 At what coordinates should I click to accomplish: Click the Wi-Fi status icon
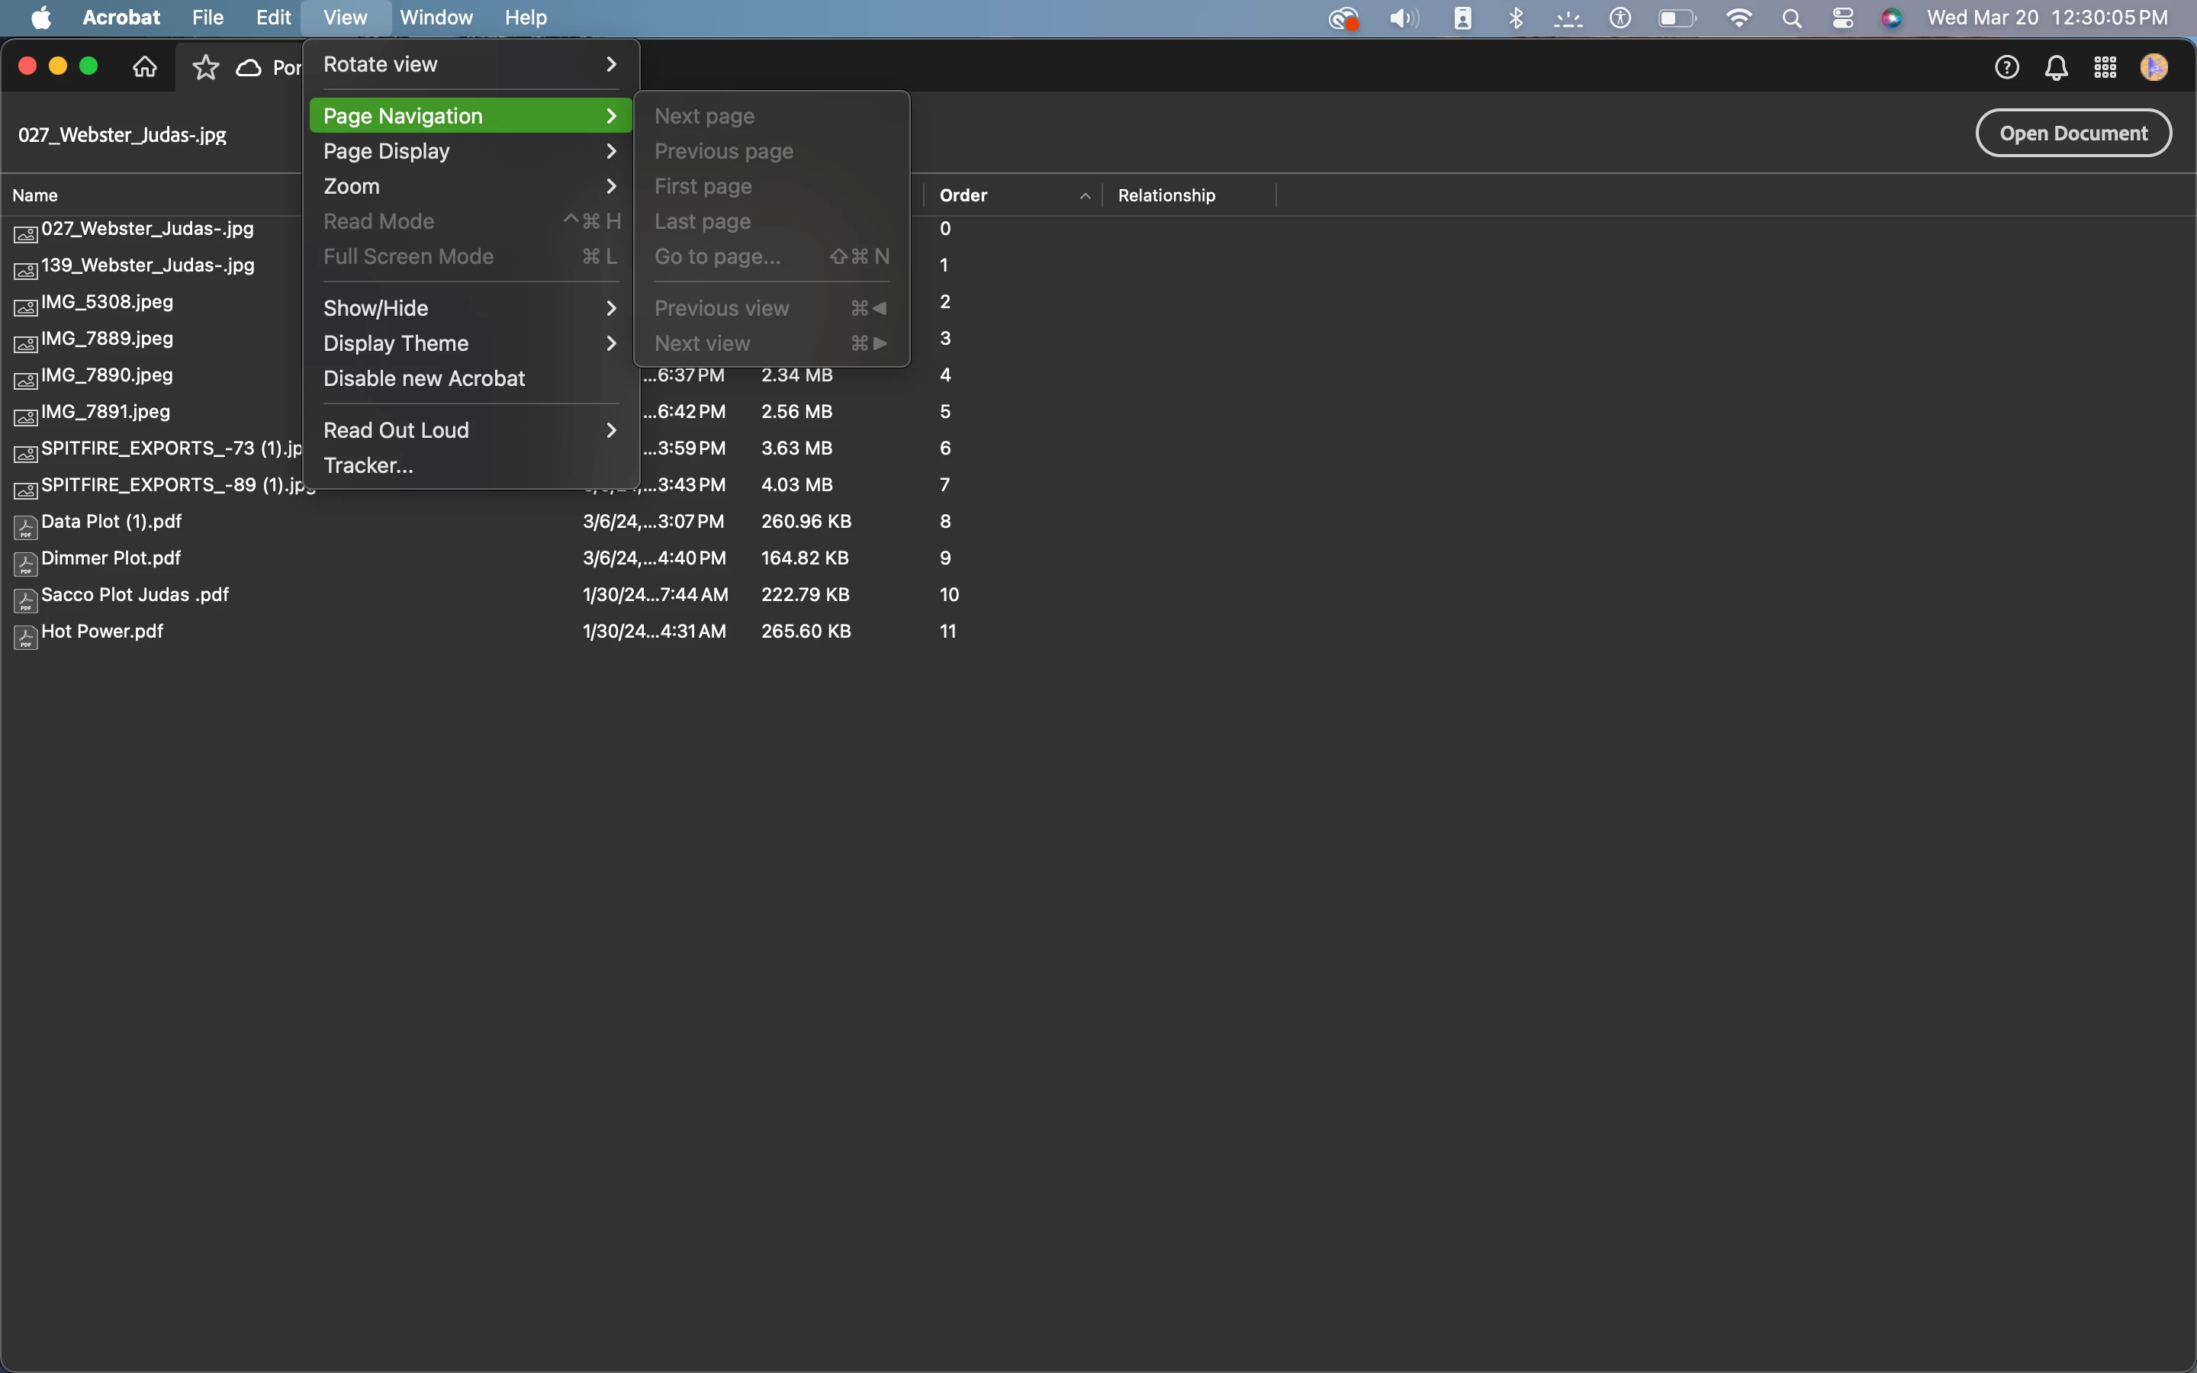[x=1739, y=18]
